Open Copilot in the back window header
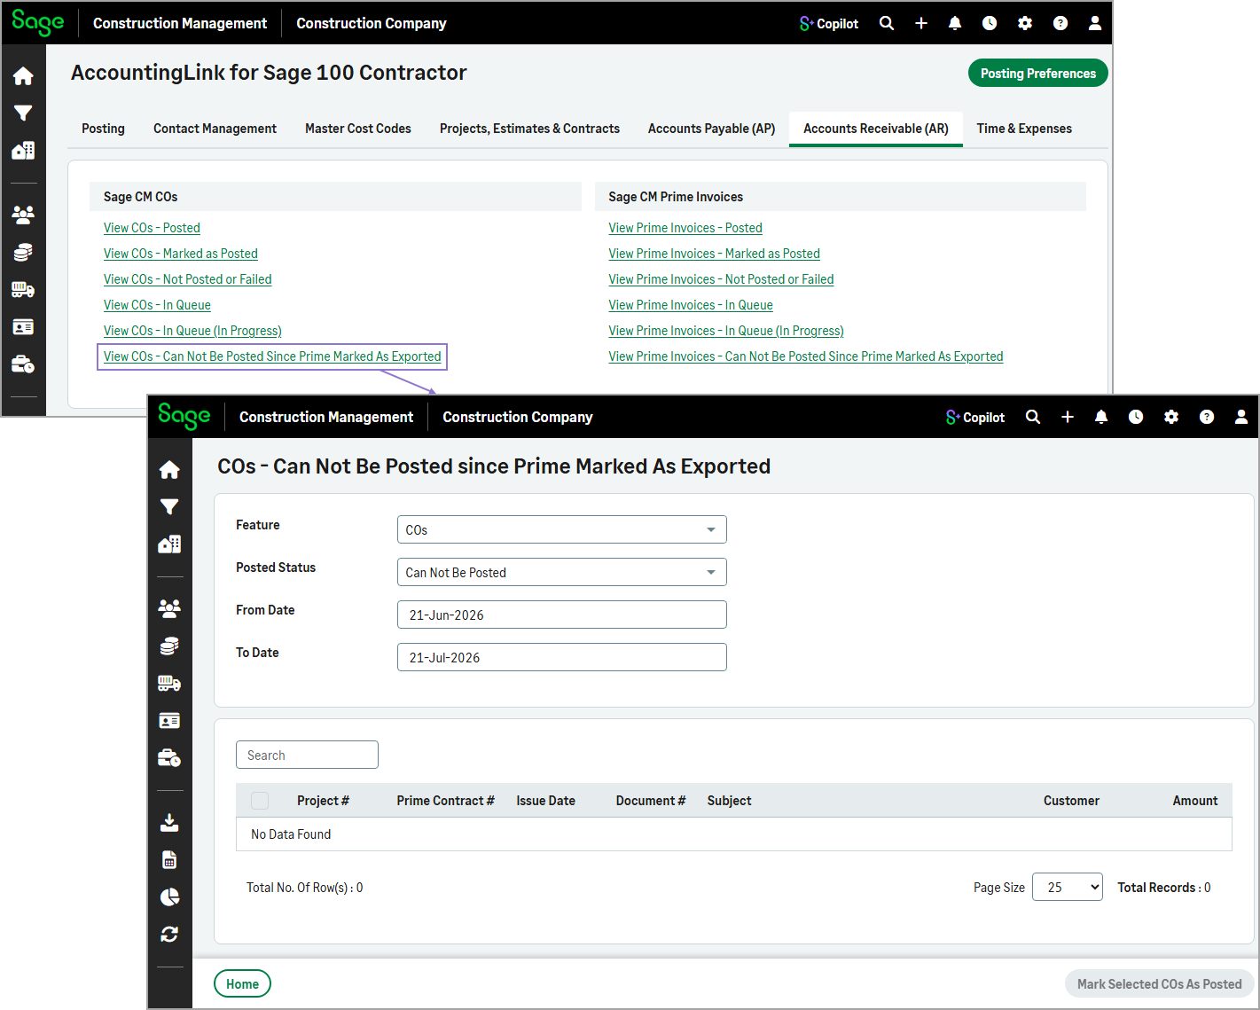The height and width of the screenshot is (1010, 1260). click(828, 24)
